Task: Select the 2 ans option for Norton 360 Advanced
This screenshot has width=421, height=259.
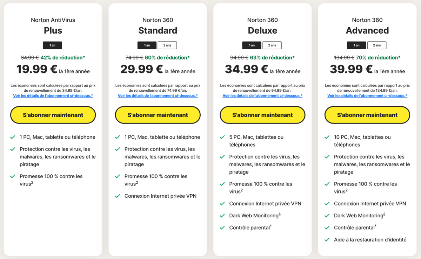Action: (377, 45)
